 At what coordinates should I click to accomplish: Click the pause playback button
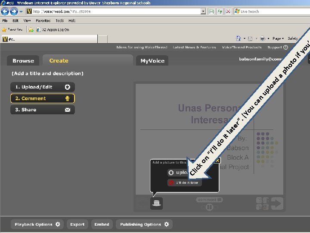pyautogui.click(x=209, y=207)
